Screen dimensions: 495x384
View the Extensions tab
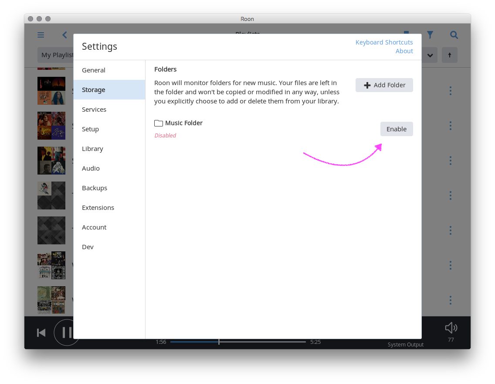109,207
